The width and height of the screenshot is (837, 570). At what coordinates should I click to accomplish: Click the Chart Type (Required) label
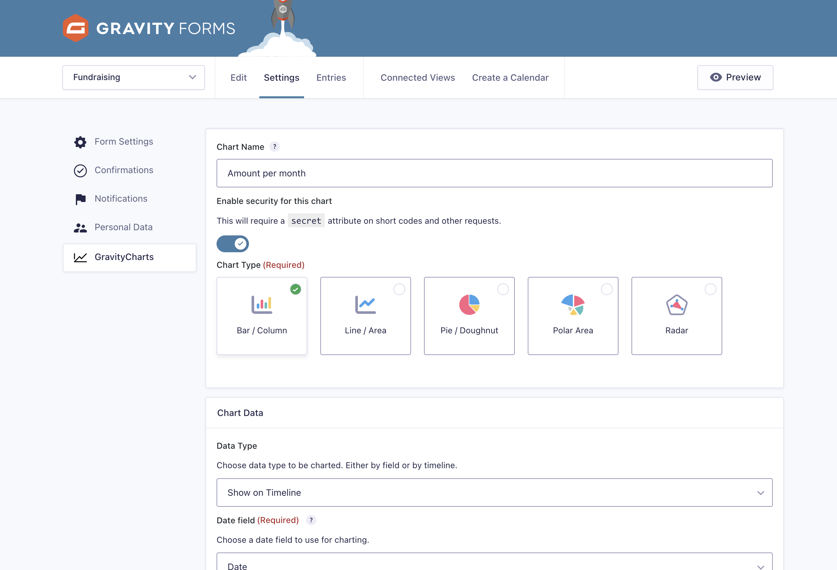[x=260, y=265]
